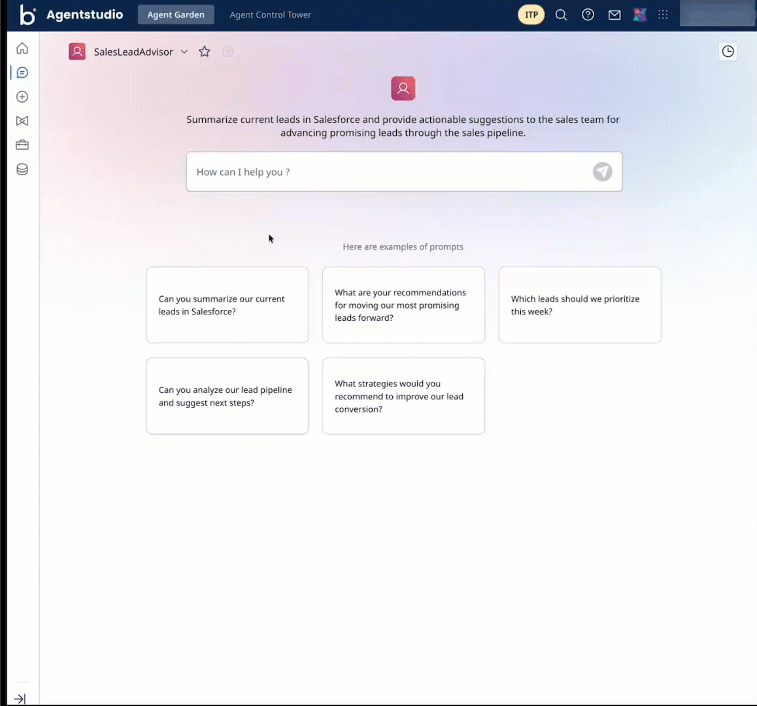Image resolution: width=757 pixels, height=706 pixels.
Task: Select the Chat icon in the sidebar
Action: (22, 73)
